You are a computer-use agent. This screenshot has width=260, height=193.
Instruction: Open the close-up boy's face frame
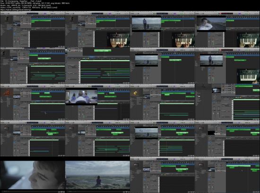(33, 175)
